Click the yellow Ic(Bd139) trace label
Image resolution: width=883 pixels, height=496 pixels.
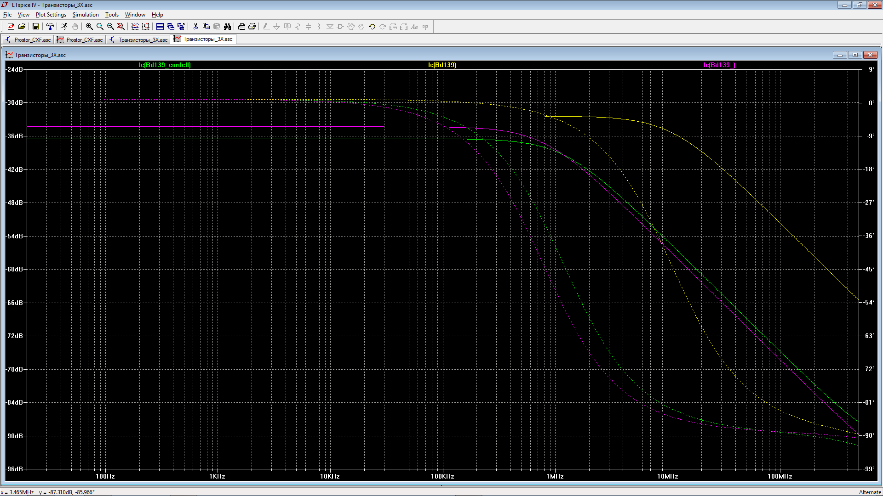click(442, 65)
